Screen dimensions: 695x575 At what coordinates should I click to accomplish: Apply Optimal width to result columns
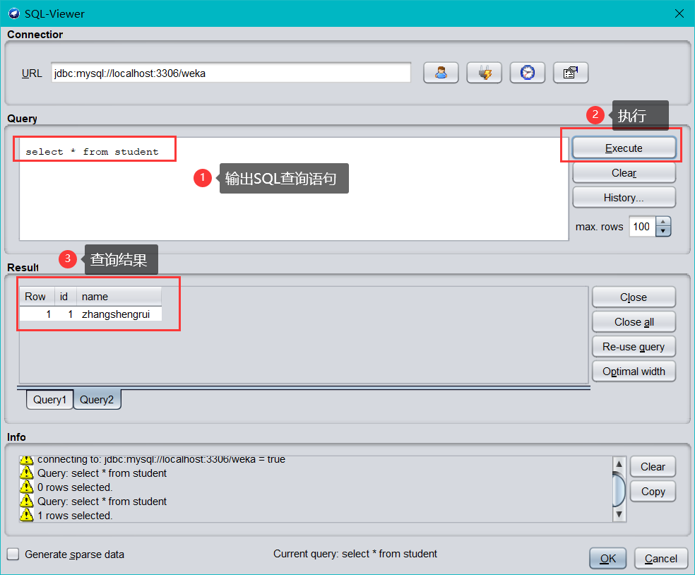point(634,372)
